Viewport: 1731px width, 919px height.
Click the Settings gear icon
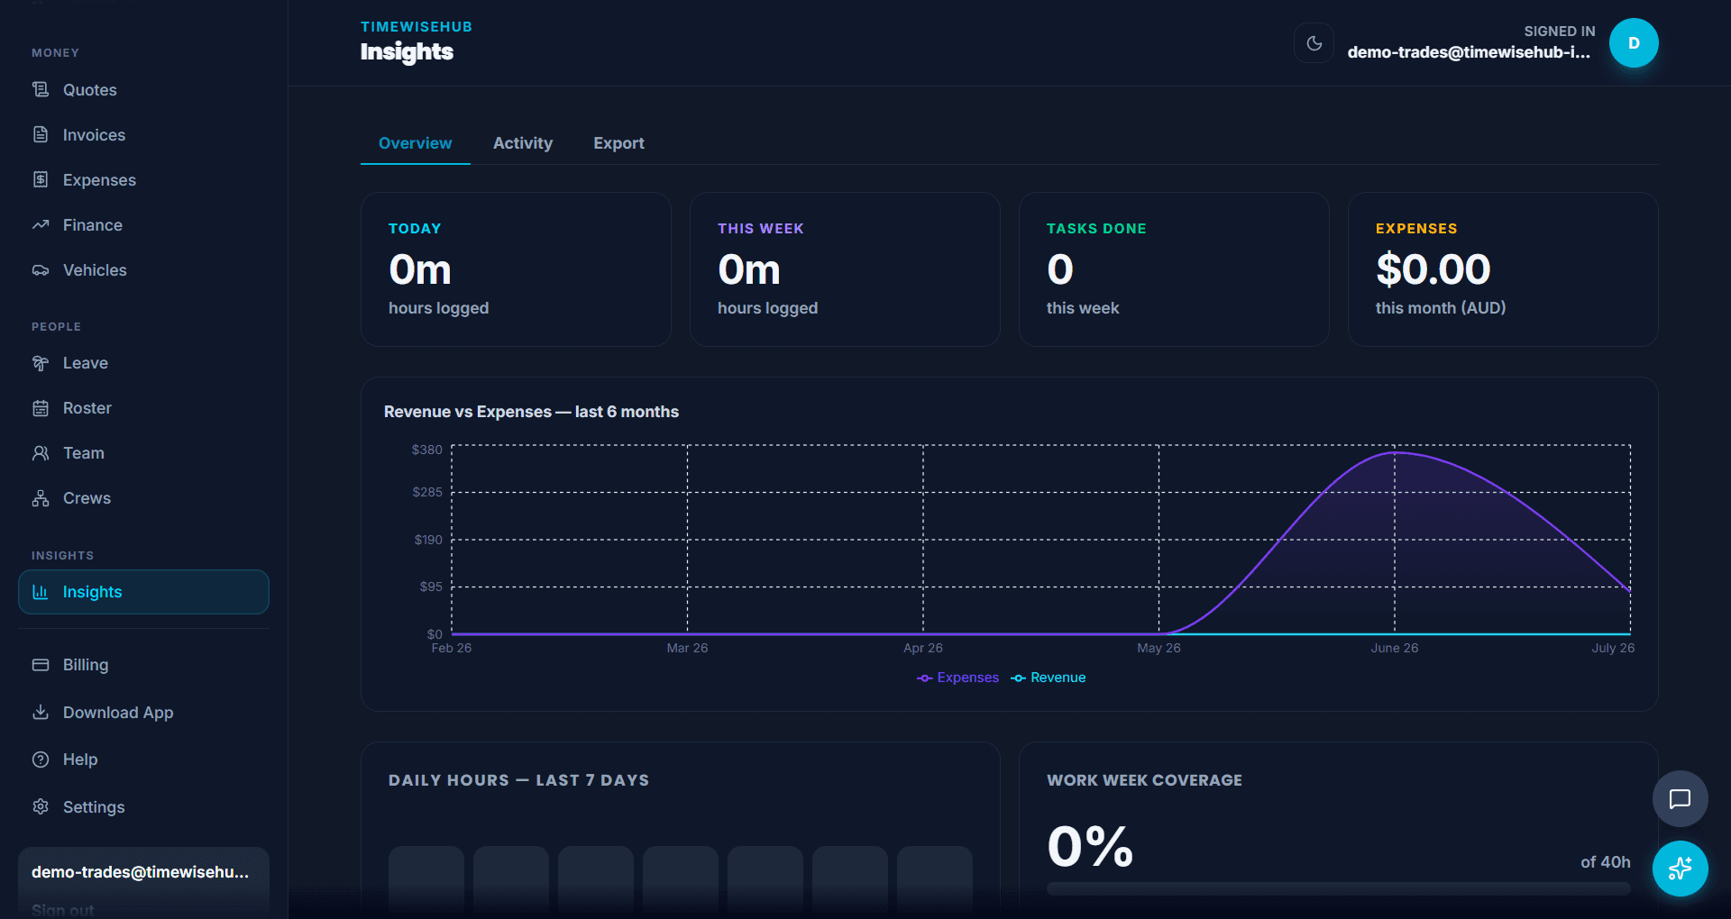[x=41, y=806]
